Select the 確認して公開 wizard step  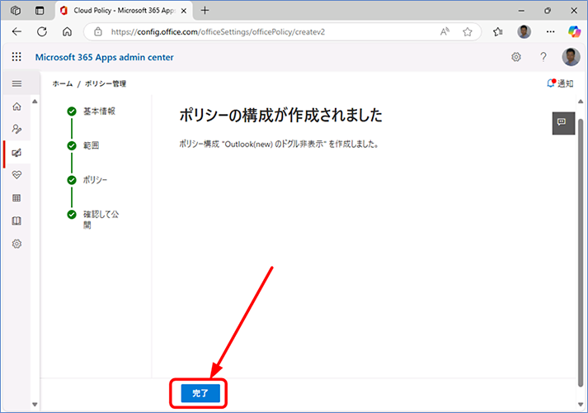coord(93,219)
